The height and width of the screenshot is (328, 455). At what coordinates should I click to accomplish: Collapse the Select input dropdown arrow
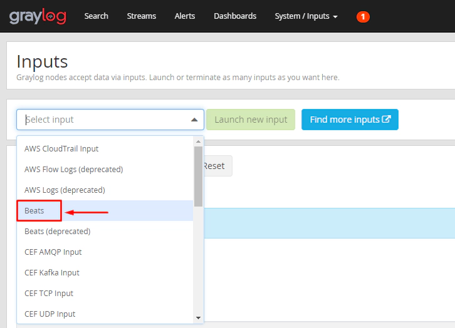pyautogui.click(x=194, y=120)
